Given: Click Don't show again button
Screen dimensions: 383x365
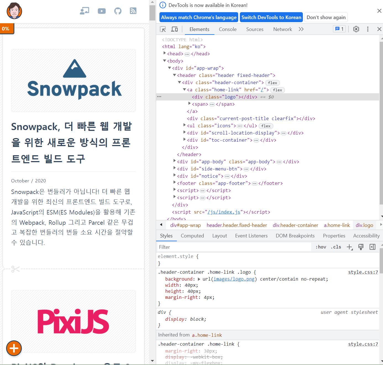Looking at the screenshot, I should (x=326, y=17).
